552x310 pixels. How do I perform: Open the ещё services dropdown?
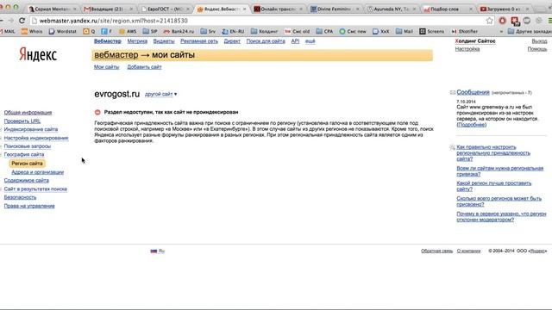tap(310, 41)
